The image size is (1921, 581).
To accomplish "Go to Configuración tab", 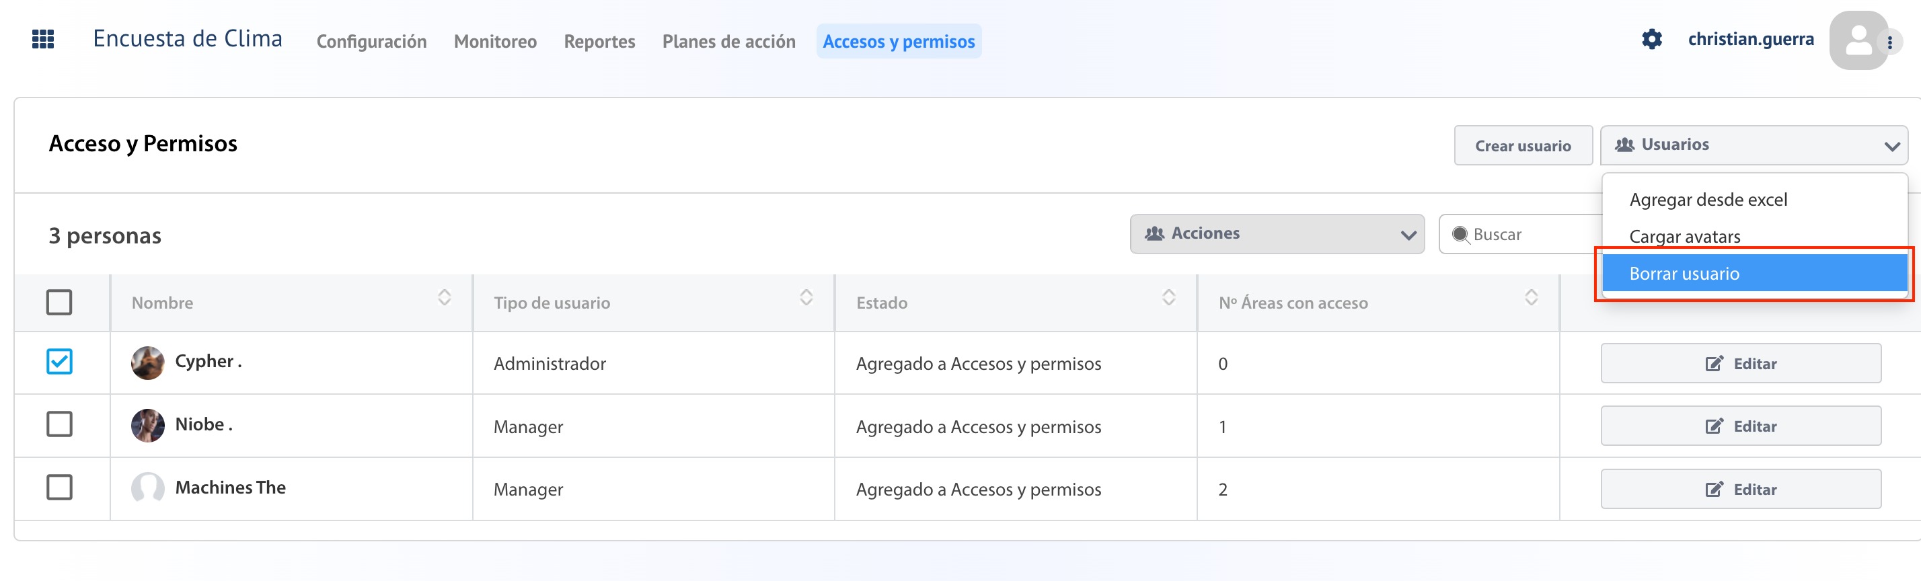I will click(371, 41).
